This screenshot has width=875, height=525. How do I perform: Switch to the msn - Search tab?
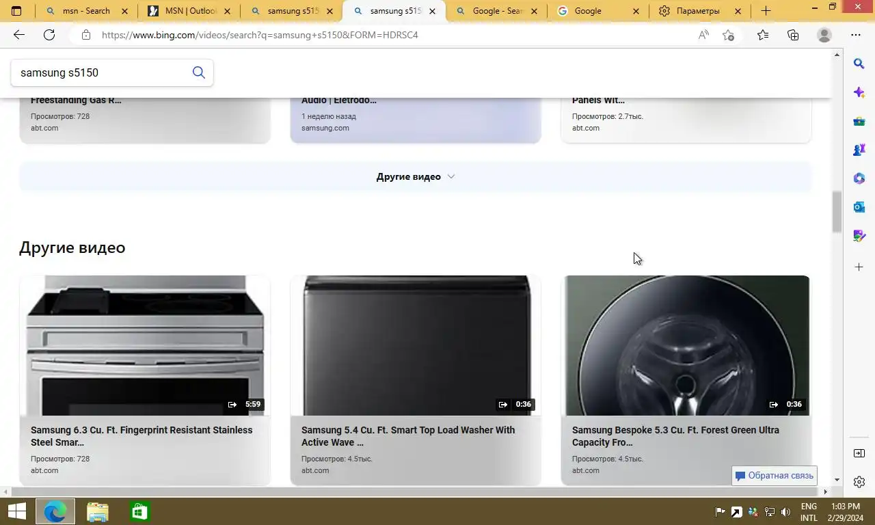(x=86, y=11)
